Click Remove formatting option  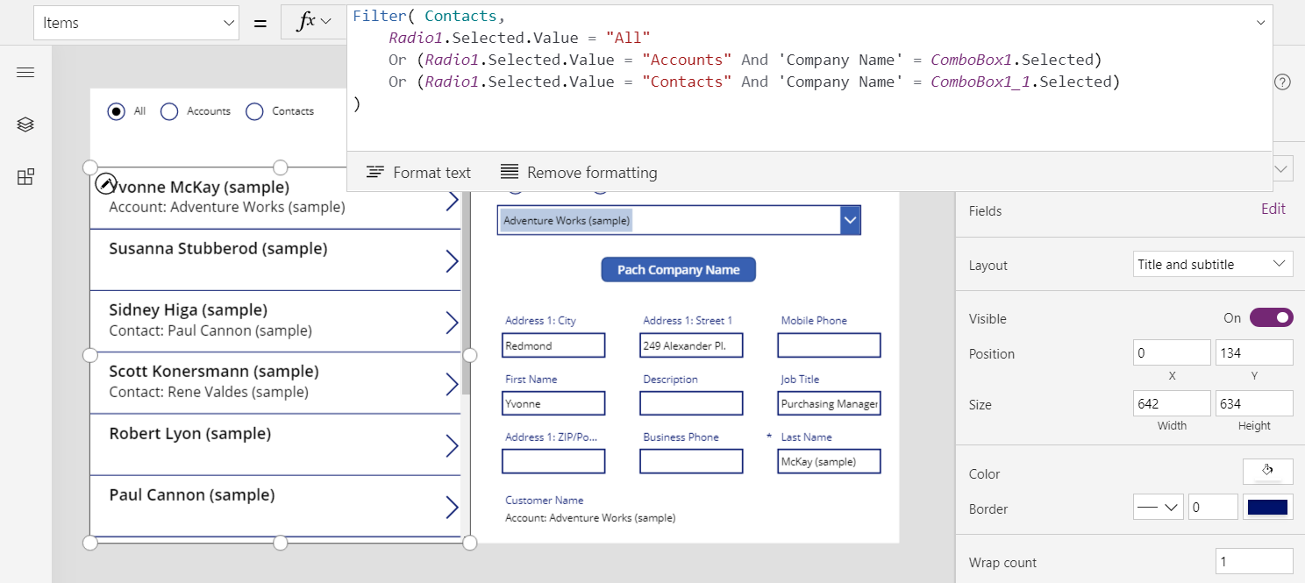click(x=579, y=173)
